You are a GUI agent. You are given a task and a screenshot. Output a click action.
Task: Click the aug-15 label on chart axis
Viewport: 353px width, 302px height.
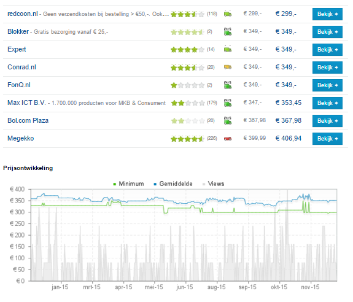[x=216, y=287]
